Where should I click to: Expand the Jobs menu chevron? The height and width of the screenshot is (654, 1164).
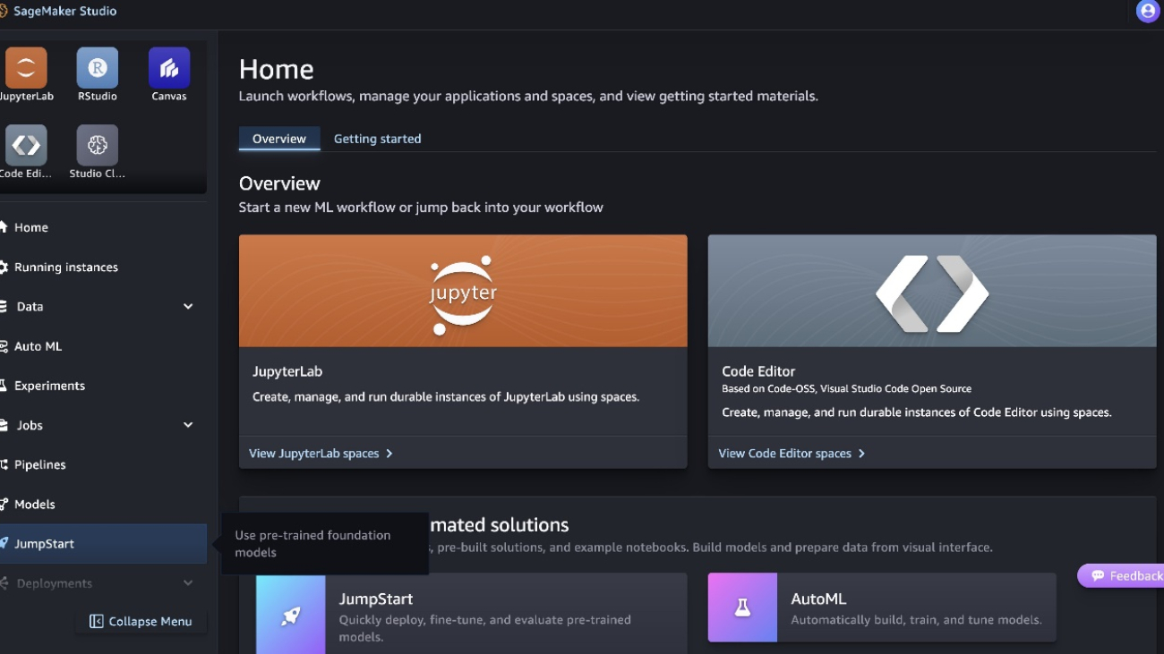click(x=188, y=425)
